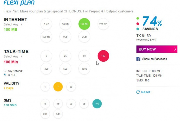This screenshot has height=121, width=180.
Task: Select 30 days validity
Action: coord(71,87)
